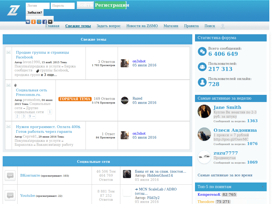Go to Главная menu item

coord(52,26)
